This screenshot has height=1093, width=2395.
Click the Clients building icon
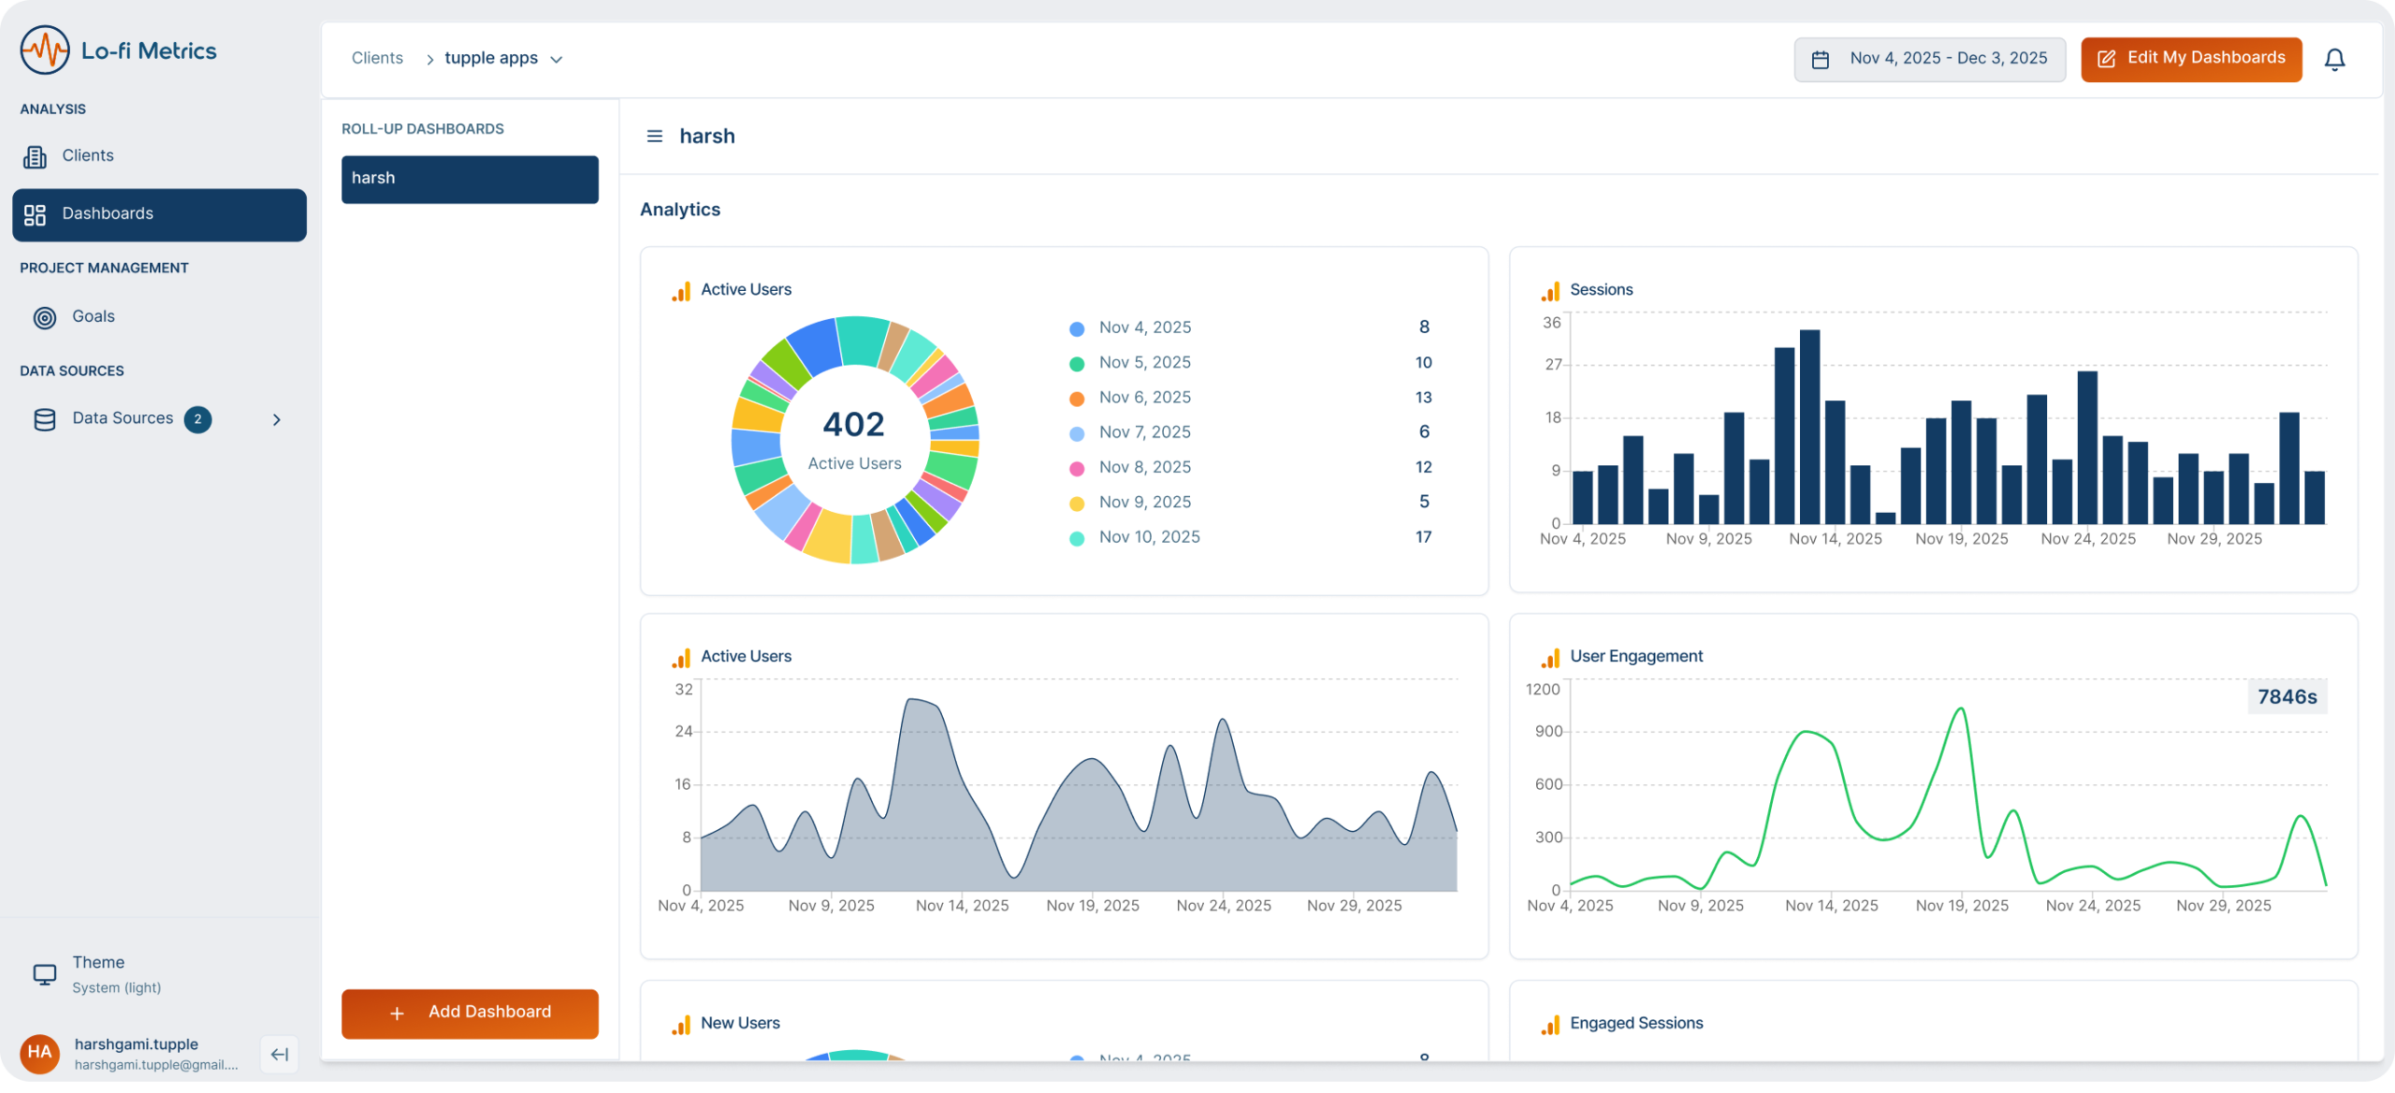point(36,156)
